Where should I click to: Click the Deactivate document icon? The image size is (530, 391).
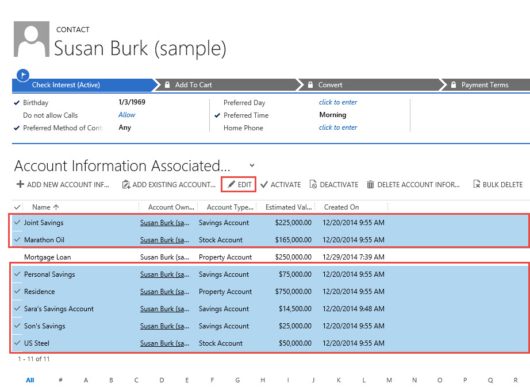coord(313,184)
